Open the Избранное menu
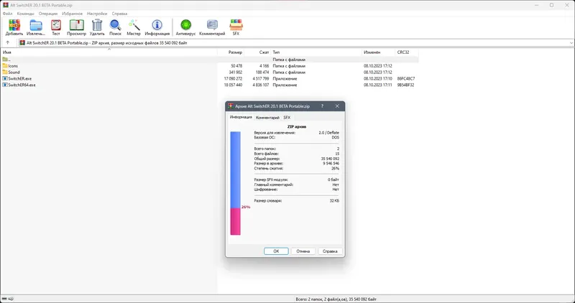 (73, 14)
